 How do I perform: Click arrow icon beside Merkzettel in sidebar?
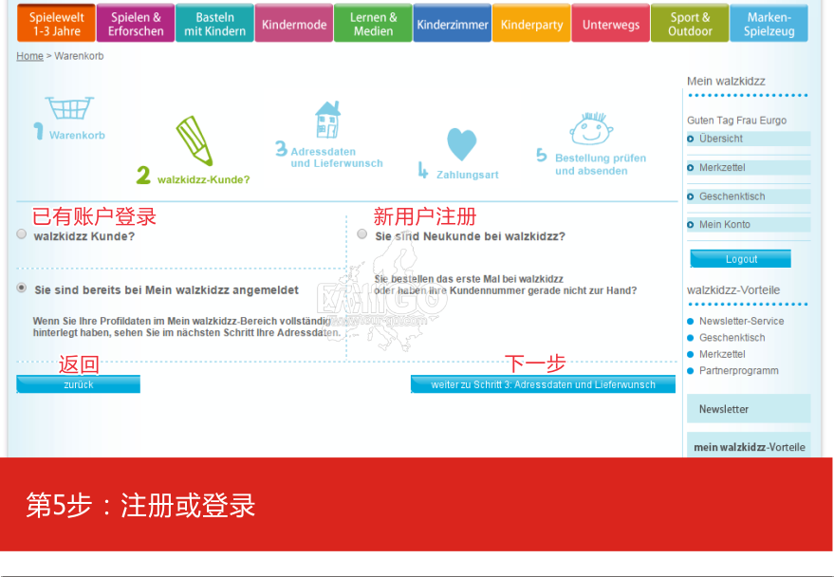(691, 168)
